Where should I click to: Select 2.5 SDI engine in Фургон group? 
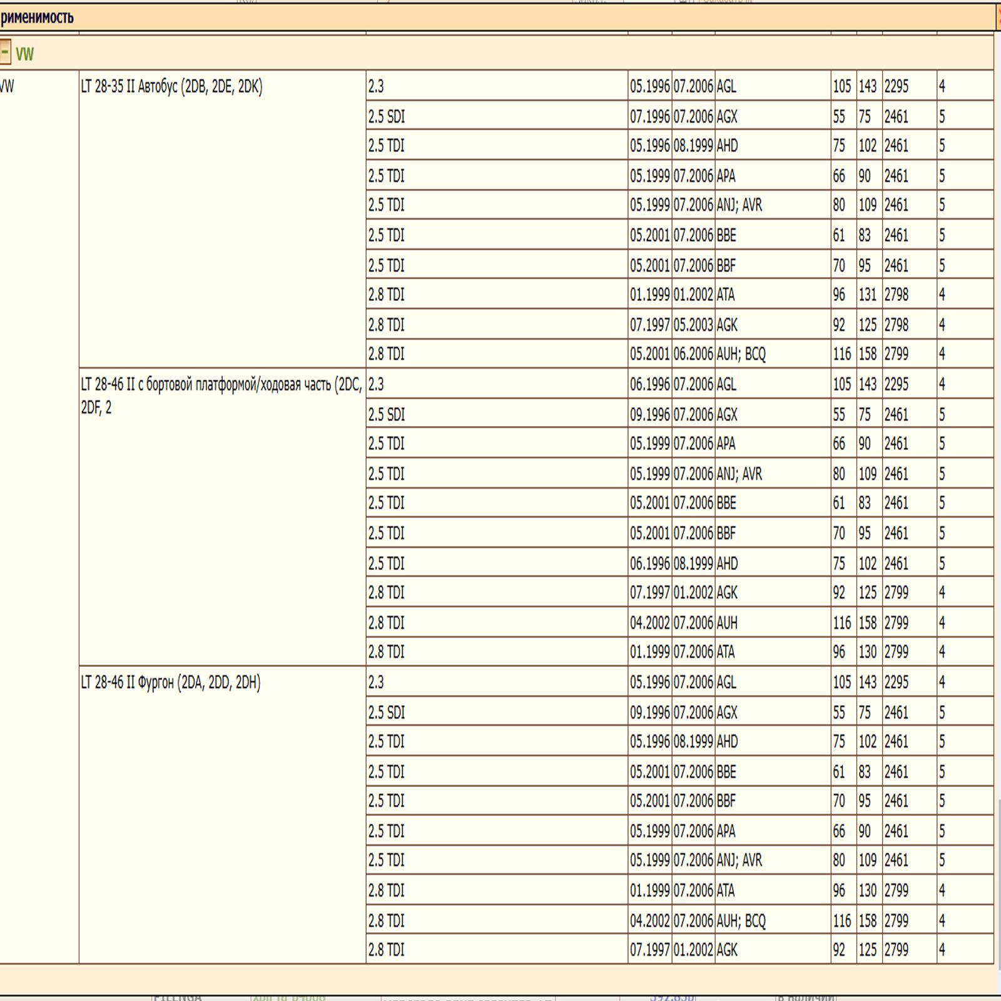click(386, 712)
